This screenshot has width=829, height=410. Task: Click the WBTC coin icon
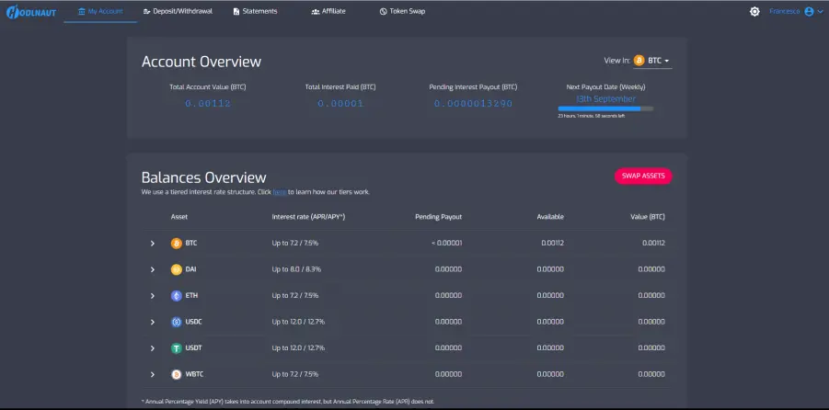click(176, 374)
